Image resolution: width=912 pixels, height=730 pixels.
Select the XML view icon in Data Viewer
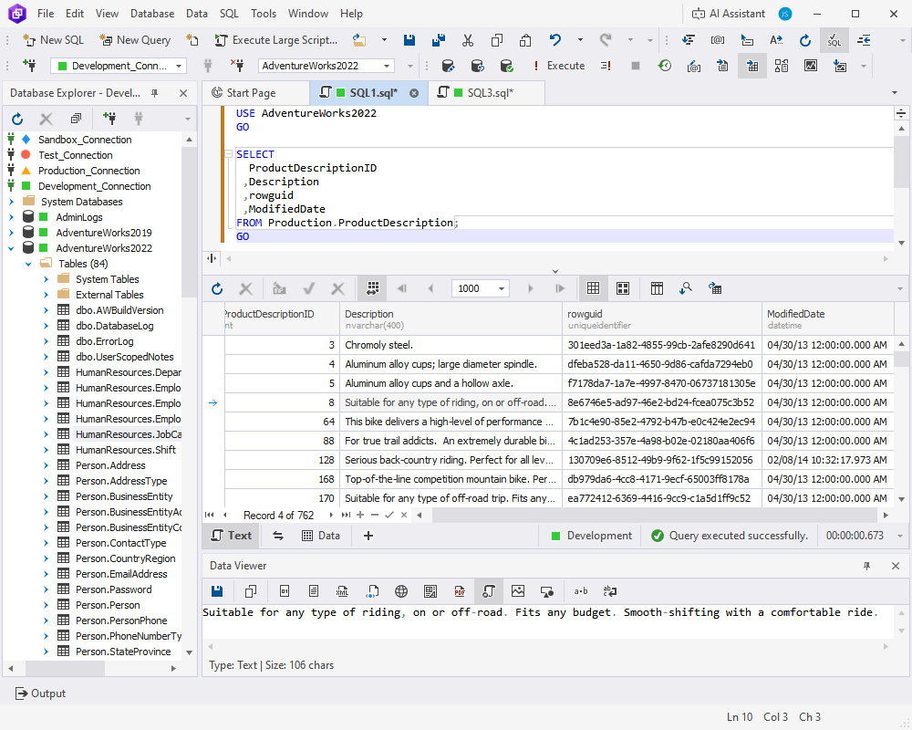click(342, 591)
